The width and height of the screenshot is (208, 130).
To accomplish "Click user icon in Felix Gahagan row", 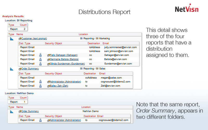I will [41, 55].
